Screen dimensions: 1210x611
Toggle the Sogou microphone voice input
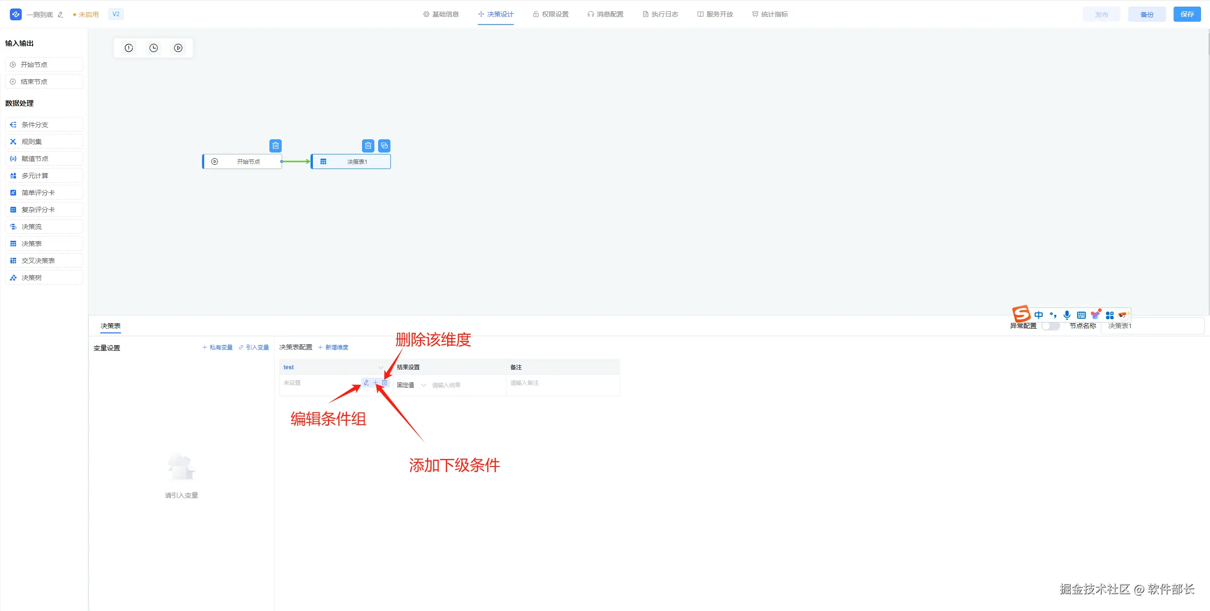1067,315
